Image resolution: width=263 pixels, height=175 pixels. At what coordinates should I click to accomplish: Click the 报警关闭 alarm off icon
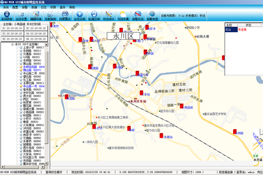[138, 15]
